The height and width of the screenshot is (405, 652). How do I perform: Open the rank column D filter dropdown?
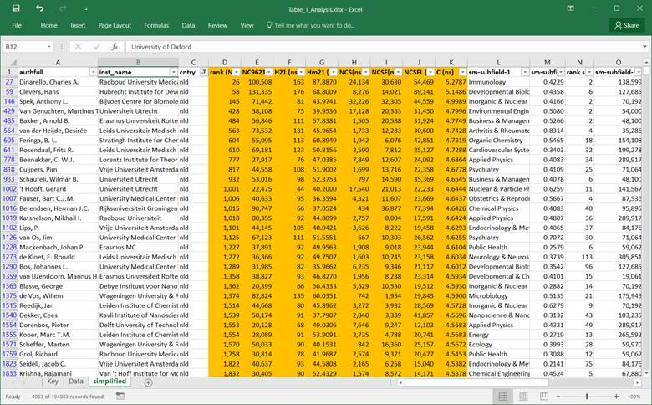[237, 73]
